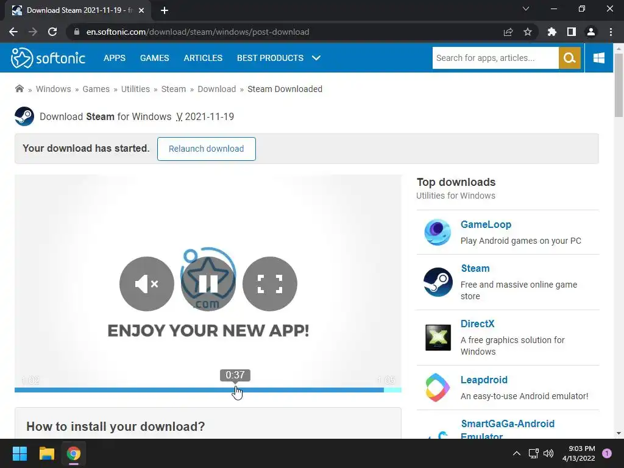Go to home via breadcrumb house icon

tap(19, 89)
